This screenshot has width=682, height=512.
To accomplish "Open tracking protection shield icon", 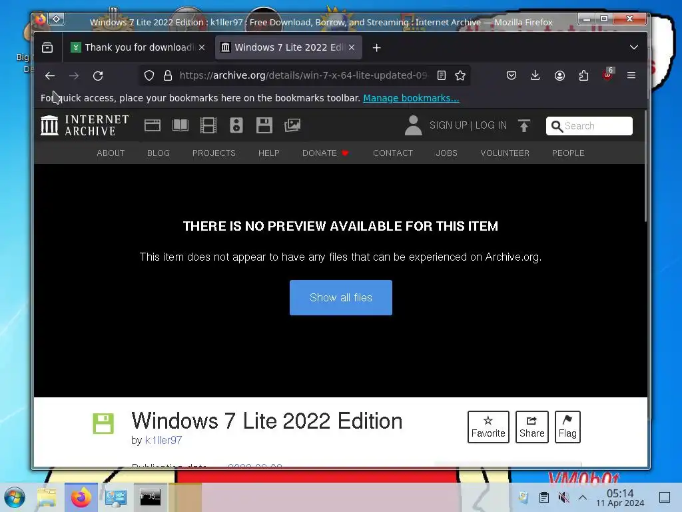I will coord(149,76).
